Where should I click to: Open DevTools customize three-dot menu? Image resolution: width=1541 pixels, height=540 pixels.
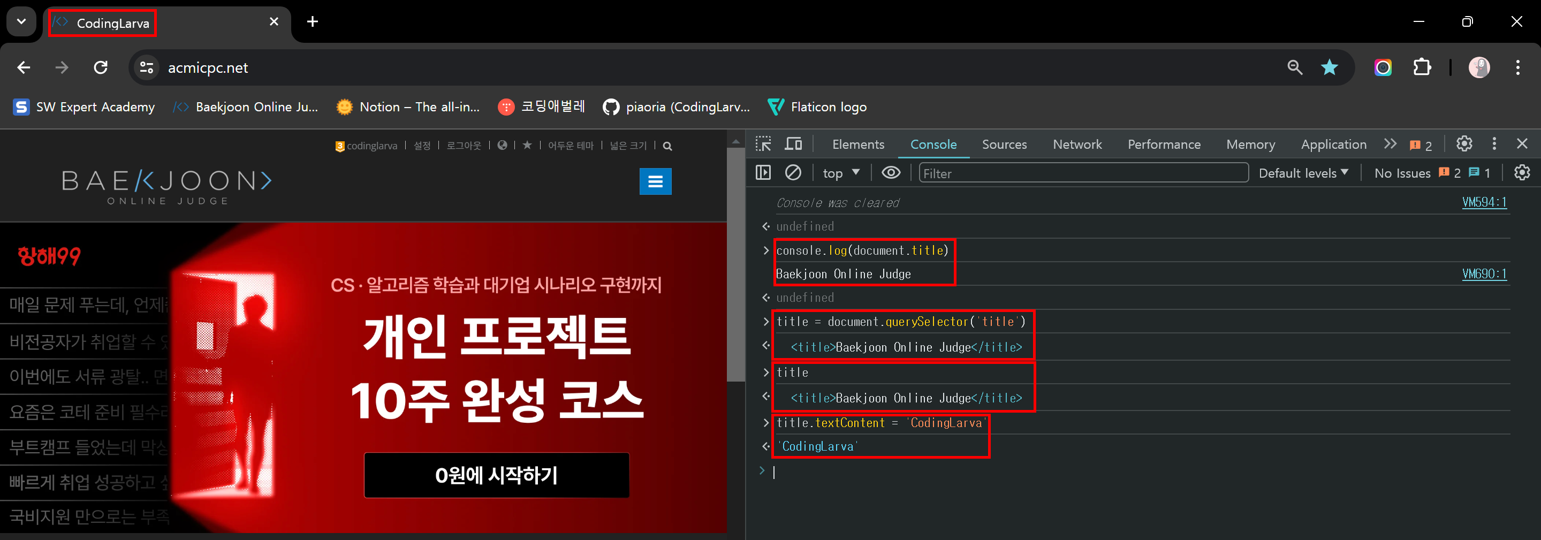coord(1494,144)
